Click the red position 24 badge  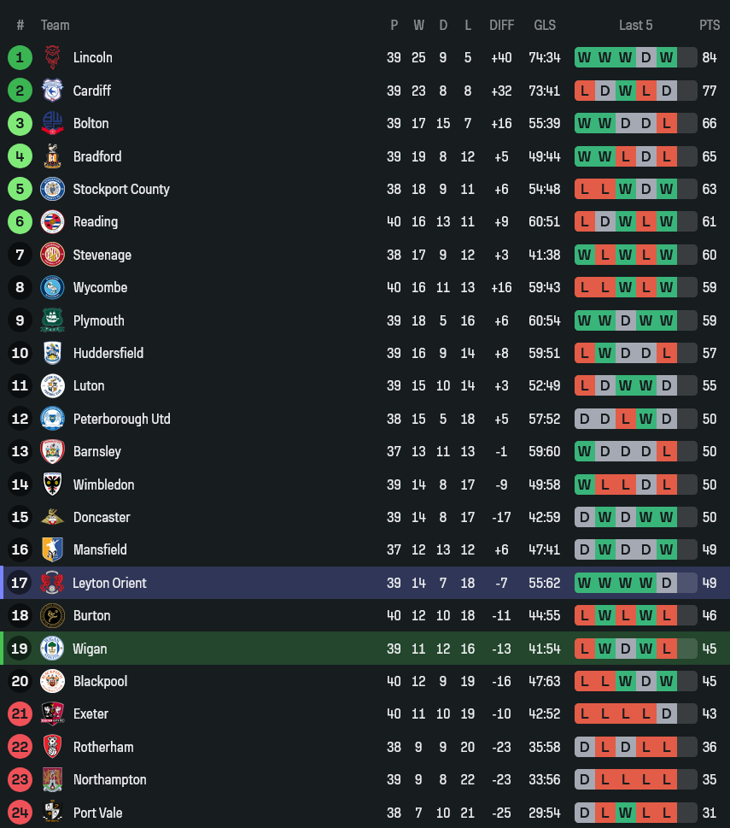pyautogui.click(x=20, y=813)
